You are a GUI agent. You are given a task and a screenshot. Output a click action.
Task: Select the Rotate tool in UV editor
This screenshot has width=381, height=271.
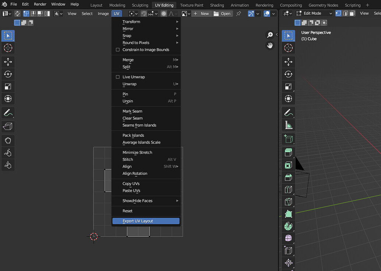tap(8, 74)
